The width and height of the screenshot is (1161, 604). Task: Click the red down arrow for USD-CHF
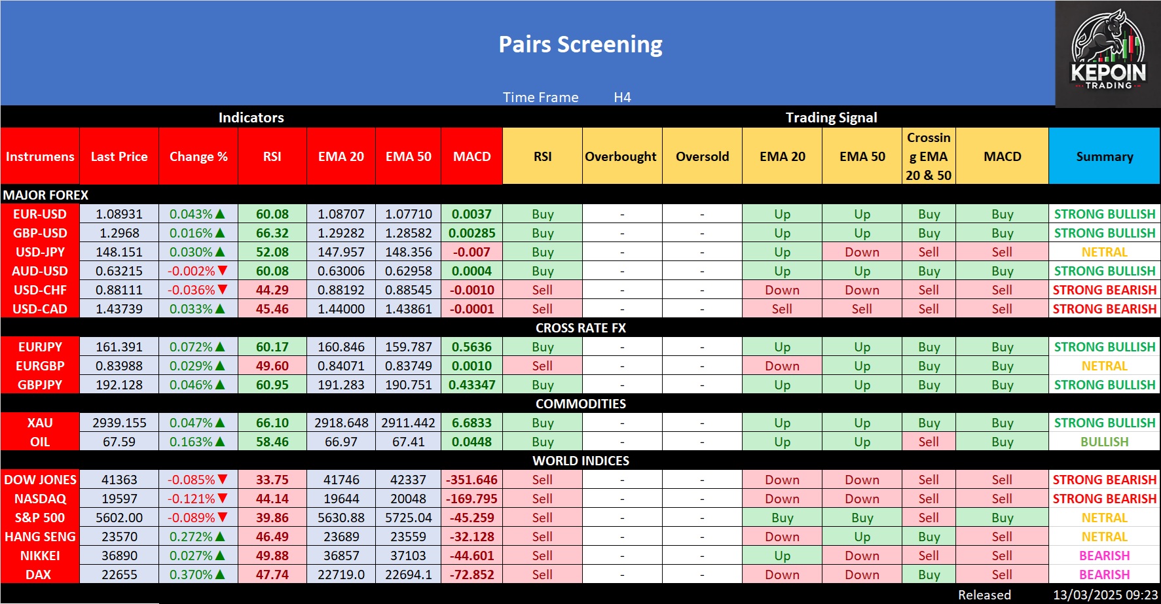coord(223,290)
